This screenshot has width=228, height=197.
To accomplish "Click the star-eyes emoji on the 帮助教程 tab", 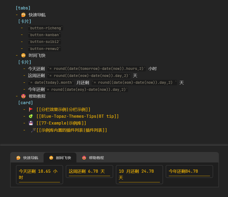I will coord(84,158).
